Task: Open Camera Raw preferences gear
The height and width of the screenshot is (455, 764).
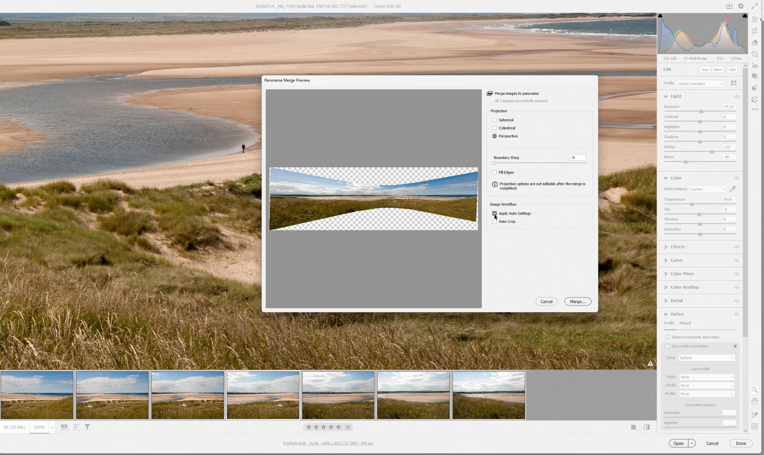Action: pos(740,6)
